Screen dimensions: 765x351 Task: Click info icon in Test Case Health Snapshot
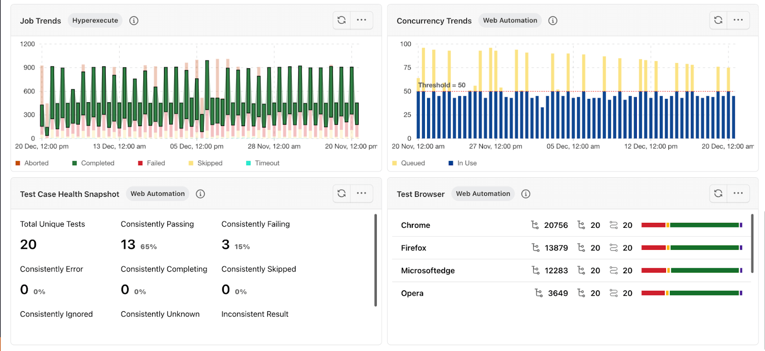click(x=200, y=194)
